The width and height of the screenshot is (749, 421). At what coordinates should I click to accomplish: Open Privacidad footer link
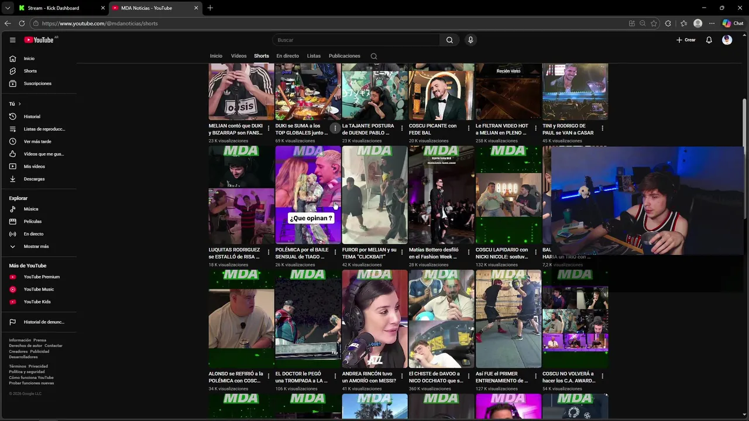pos(38,367)
